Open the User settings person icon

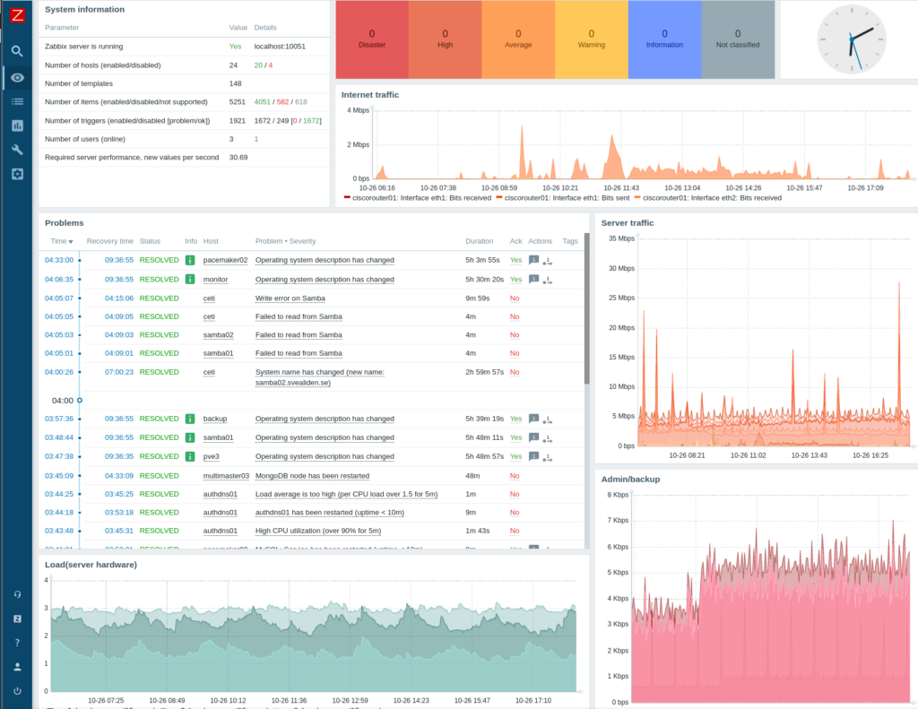tap(16, 667)
